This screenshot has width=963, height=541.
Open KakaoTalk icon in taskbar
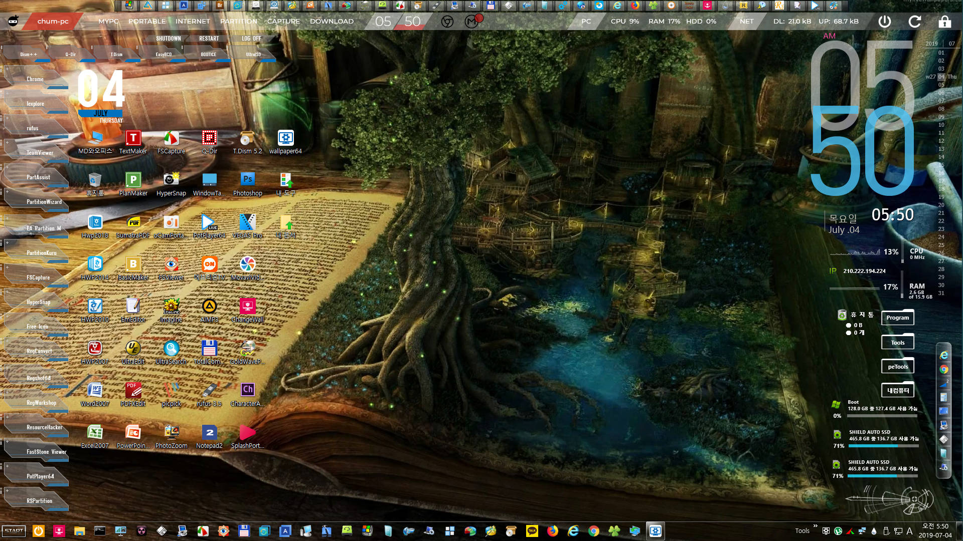(532, 531)
